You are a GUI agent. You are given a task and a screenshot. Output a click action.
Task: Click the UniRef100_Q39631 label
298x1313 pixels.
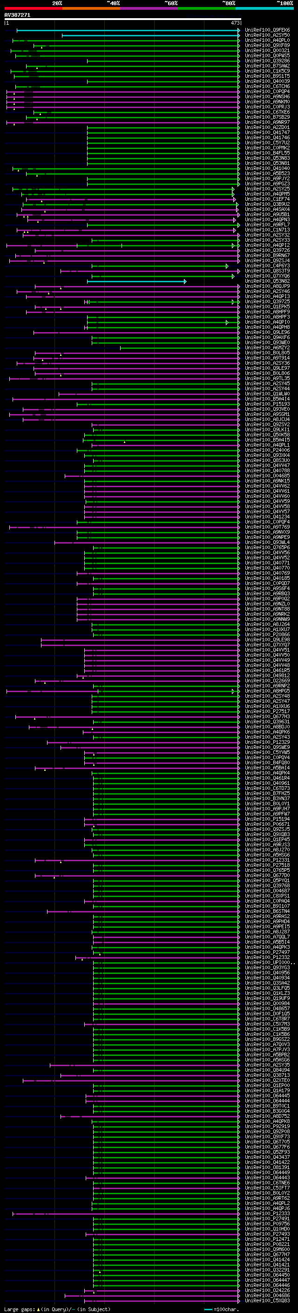[x=267, y=722]
